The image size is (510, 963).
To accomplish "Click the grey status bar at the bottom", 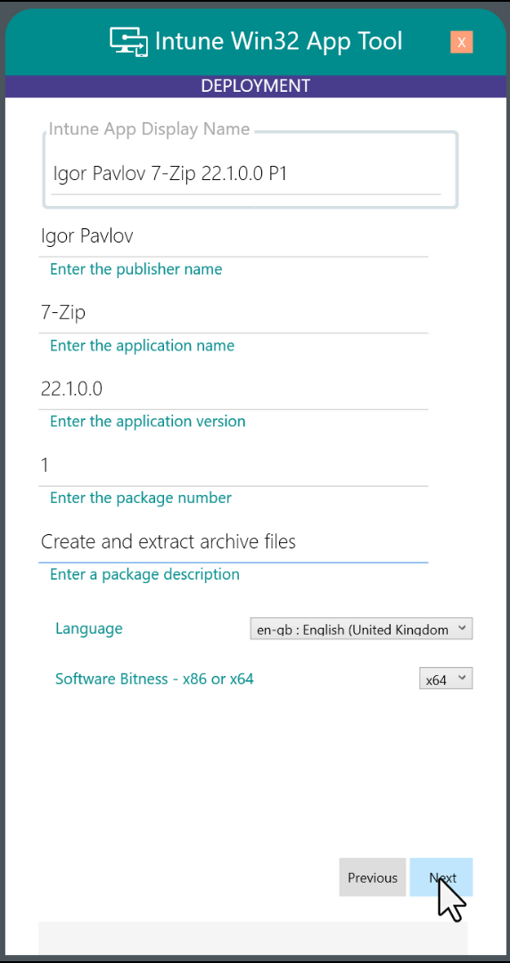I will click(x=253, y=938).
